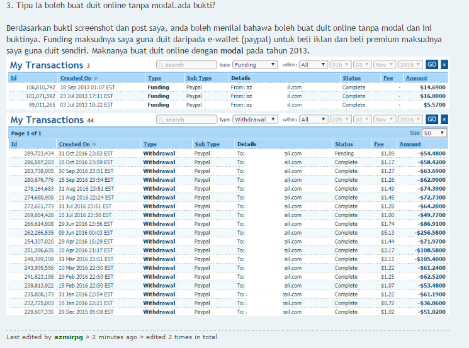Select transaction id 229,607,330

[39, 312]
